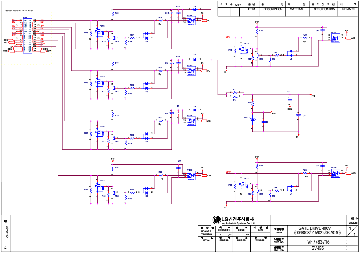Select the PC1B optocoupler symbol
This screenshot has width=360, height=253.
tap(336, 173)
